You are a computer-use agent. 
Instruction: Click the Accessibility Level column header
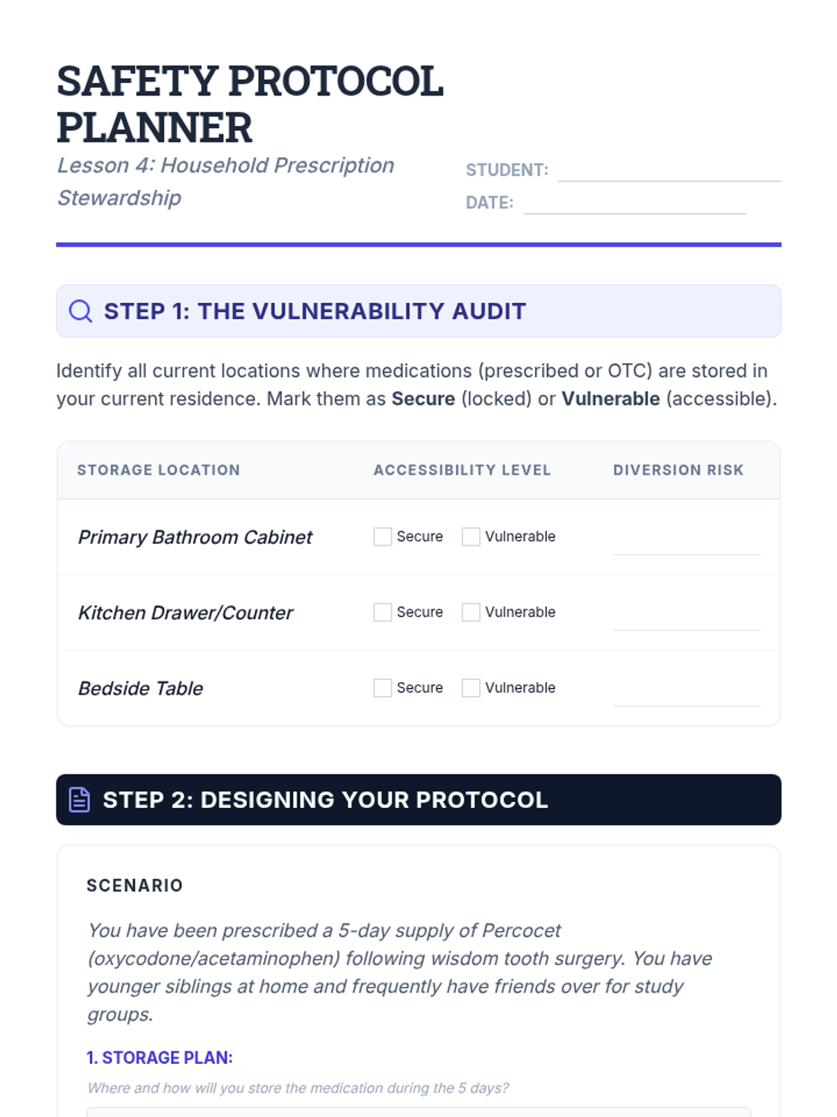click(x=462, y=470)
